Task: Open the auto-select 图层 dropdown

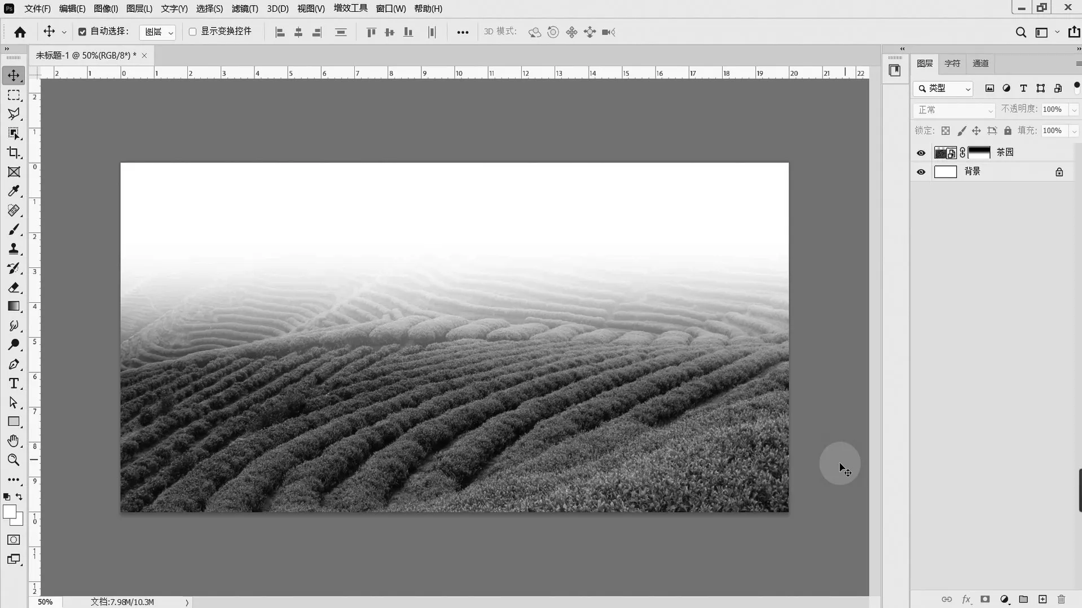Action: tap(157, 32)
